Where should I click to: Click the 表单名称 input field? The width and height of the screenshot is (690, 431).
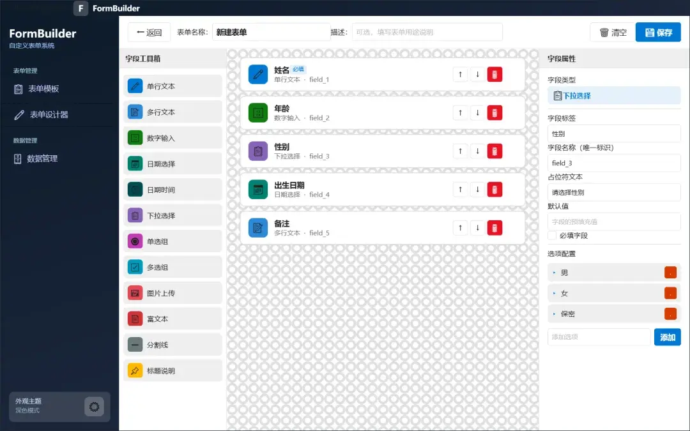[271, 32]
